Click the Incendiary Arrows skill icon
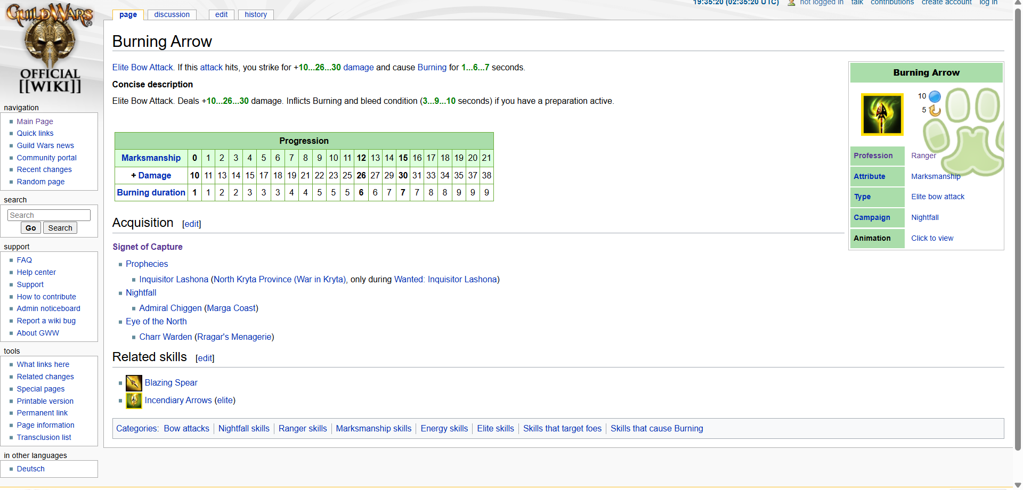The image size is (1023, 490). point(134,401)
